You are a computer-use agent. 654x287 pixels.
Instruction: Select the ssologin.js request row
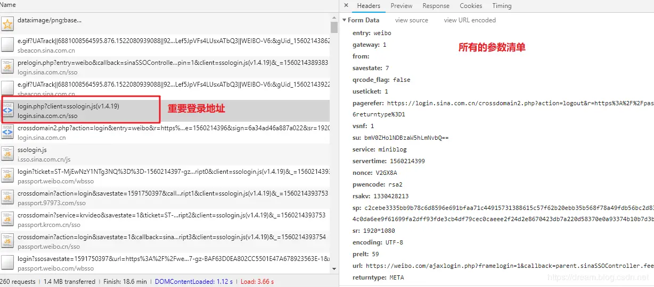tap(165, 154)
